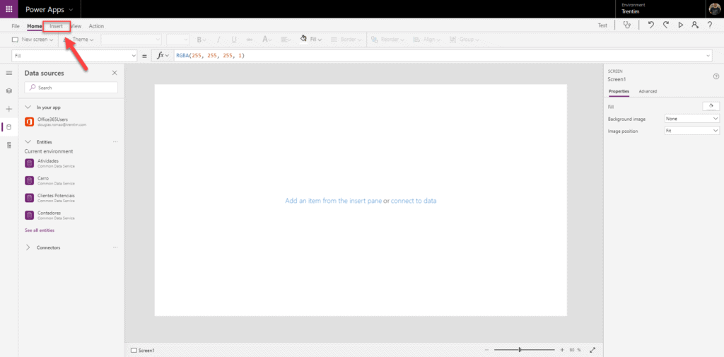Image resolution: width=724 pixels, height=357 pixels.
Task: Open Advanced tools icon in left sidebar
Action: pos(9,145)
